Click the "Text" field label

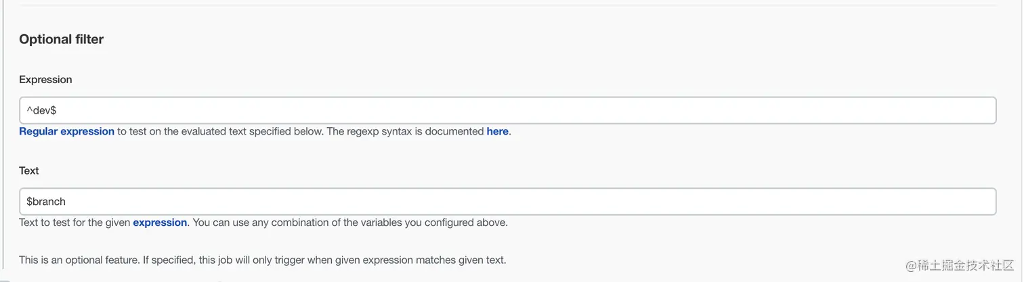pos(29,170)
